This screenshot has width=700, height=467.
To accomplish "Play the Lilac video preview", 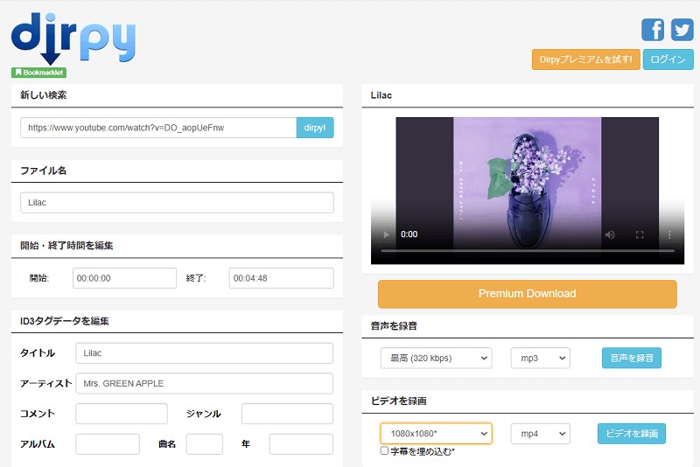I will pyautogui.click(x=386, y=234).
